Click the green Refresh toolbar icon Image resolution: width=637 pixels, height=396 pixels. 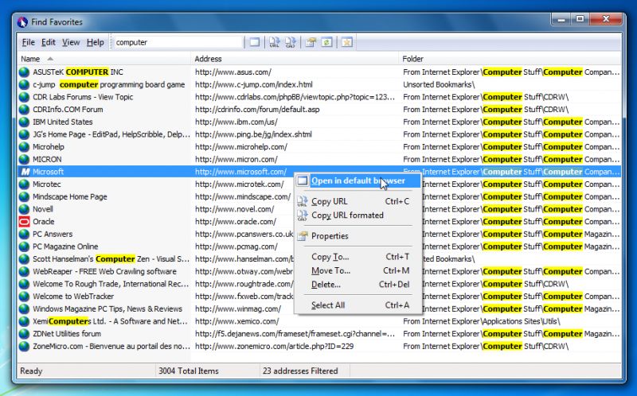click(326, 42)
